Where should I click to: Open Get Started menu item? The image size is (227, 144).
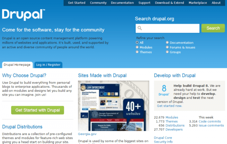tap(77, 3)
